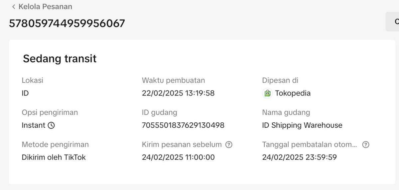Click the back chevron beside Kelola Pesanan
Screen dimensions: 399x190
14,7
